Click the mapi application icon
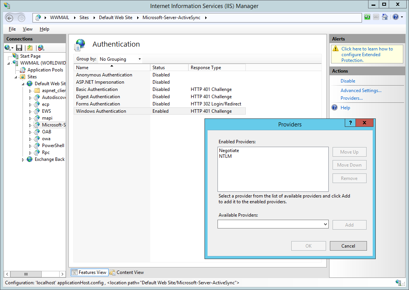This screenshot has height=290, width=409. pyautogui.click(x=37, y=118)
